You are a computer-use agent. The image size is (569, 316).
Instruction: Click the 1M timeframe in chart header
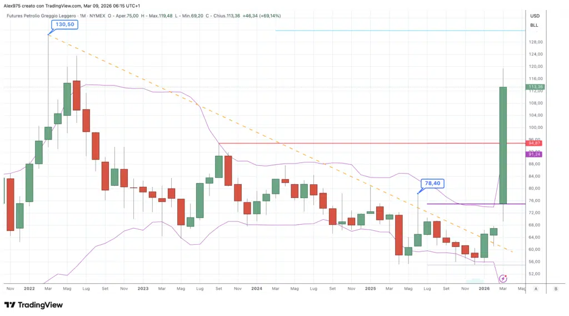tap(86, 16)
